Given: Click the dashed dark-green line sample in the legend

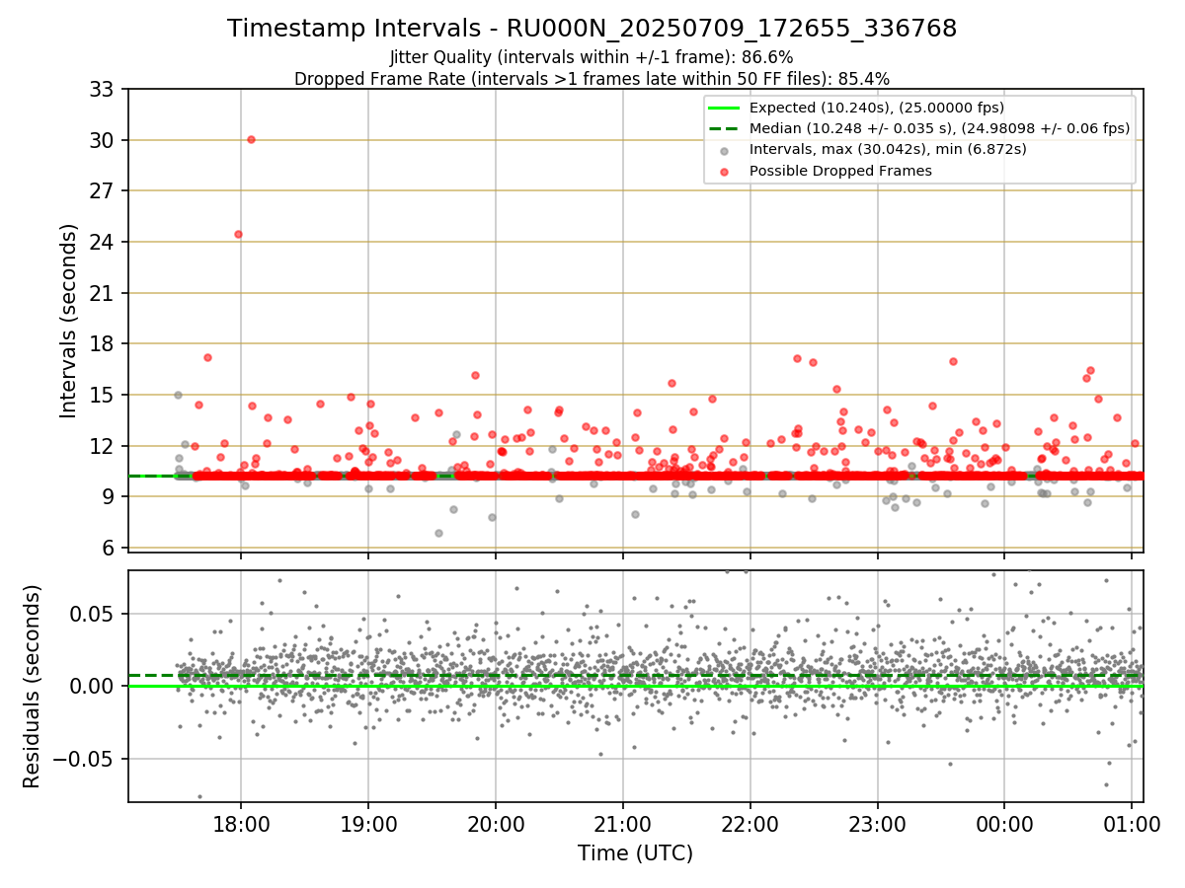Looking at the screenshot, I should 724,128.
